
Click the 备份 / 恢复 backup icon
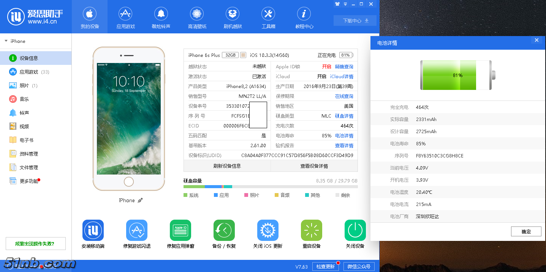point(224,230)
